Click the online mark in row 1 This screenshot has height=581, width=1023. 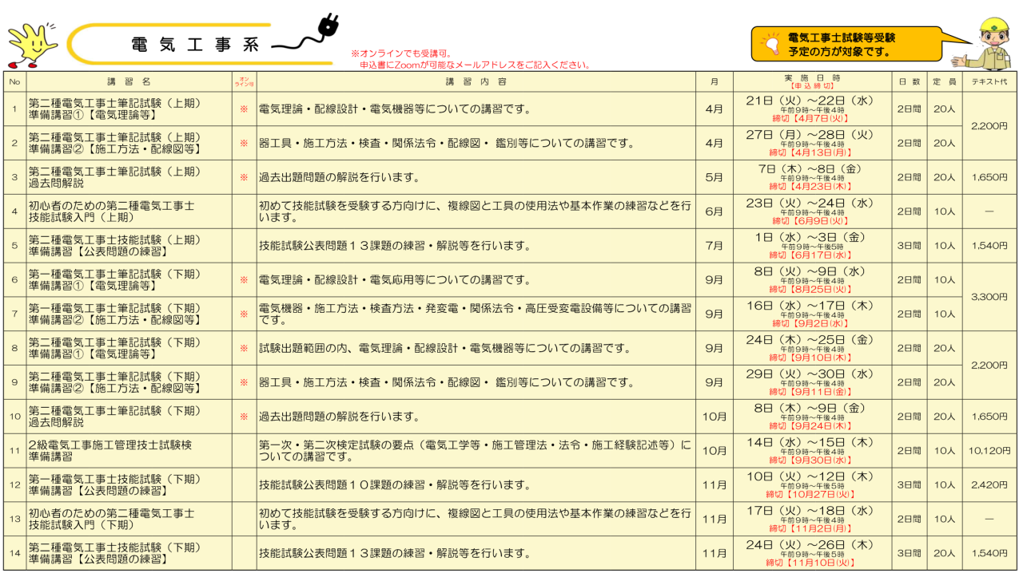point(244,109)
